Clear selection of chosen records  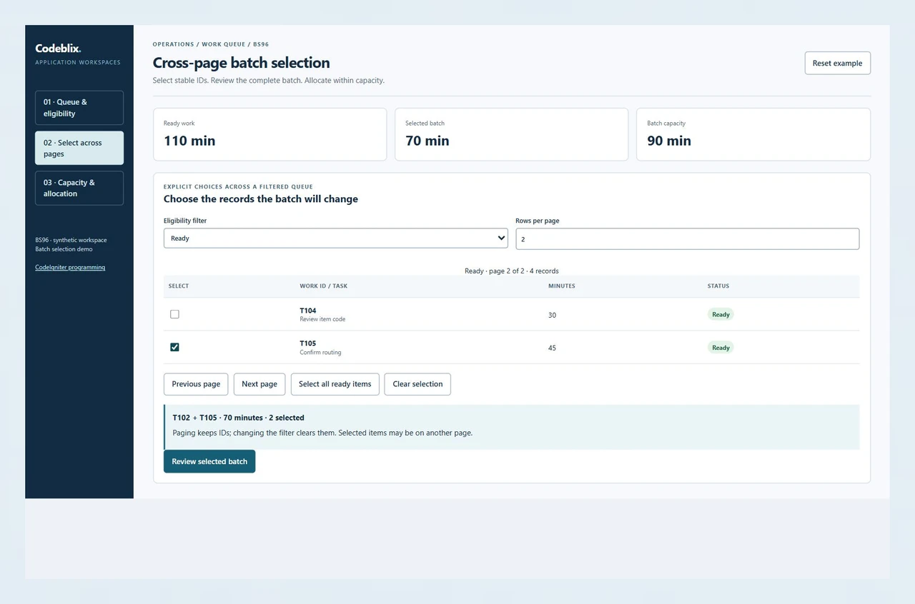click(x=417, y=384)
